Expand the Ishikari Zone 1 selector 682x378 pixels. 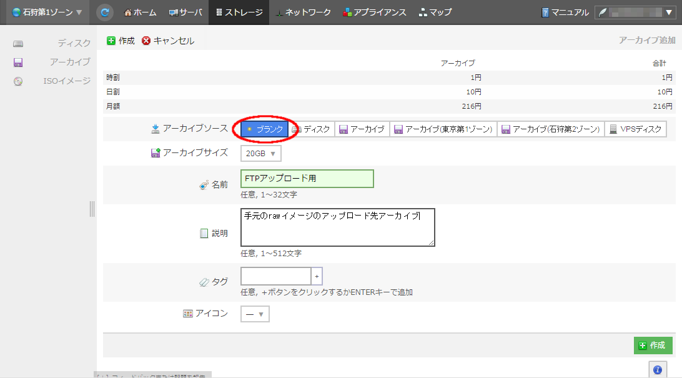point(47,12)
